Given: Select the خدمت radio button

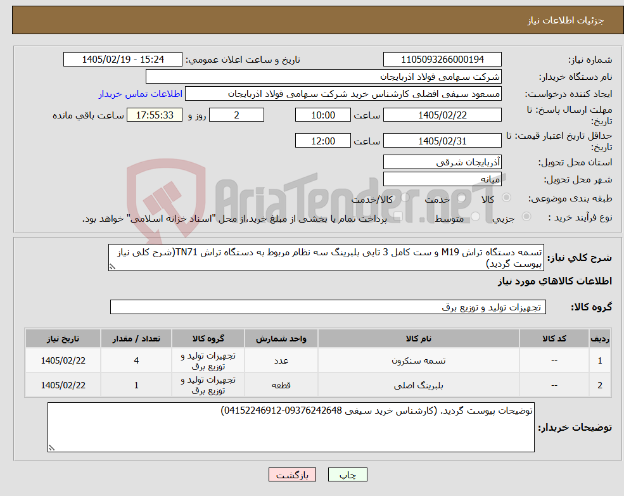Looking at the screenshot, I should (462, 198).
